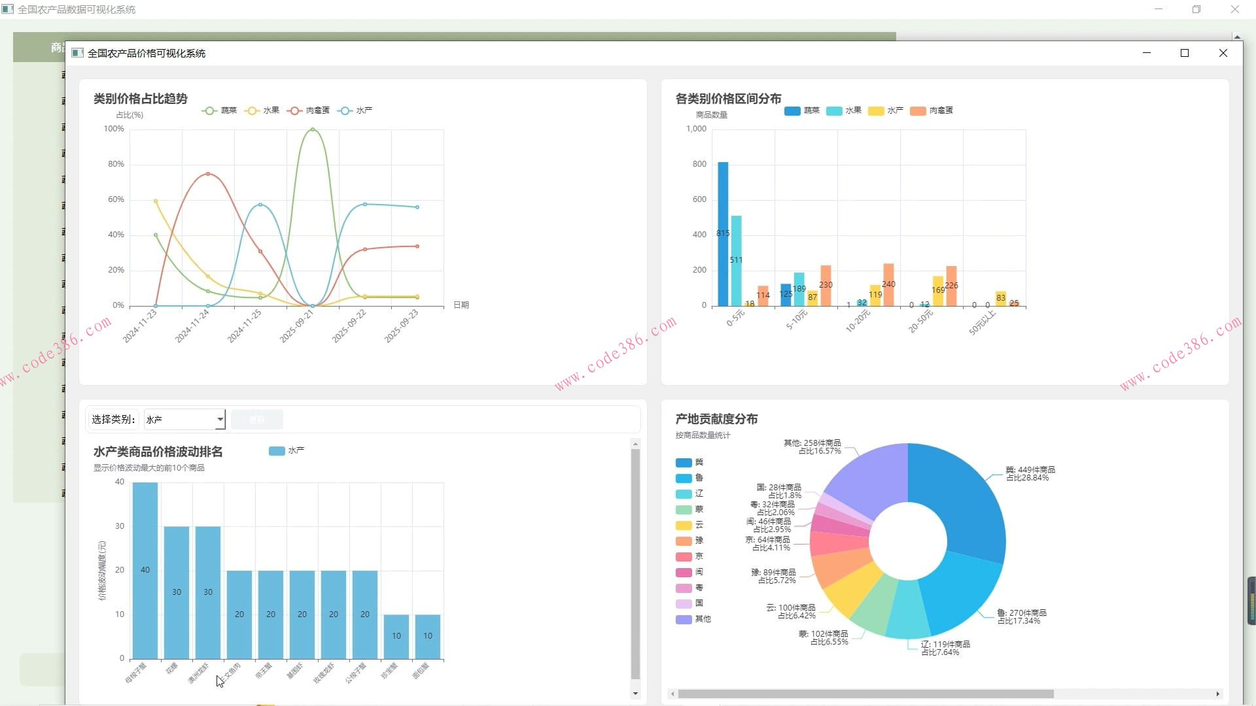Click the tallest 40 bar in ranking chart

145,570
